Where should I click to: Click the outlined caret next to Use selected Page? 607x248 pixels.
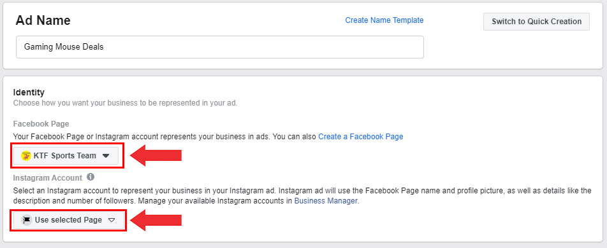coord(112,220)
